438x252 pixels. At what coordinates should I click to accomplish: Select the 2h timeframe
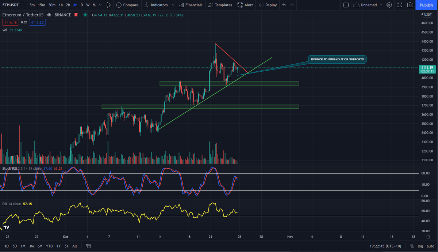(68, 5)
